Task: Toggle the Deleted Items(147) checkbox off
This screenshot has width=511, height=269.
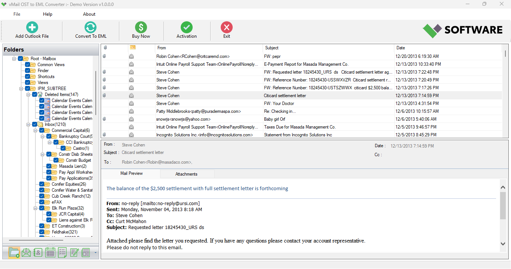Action: point(34,94)
